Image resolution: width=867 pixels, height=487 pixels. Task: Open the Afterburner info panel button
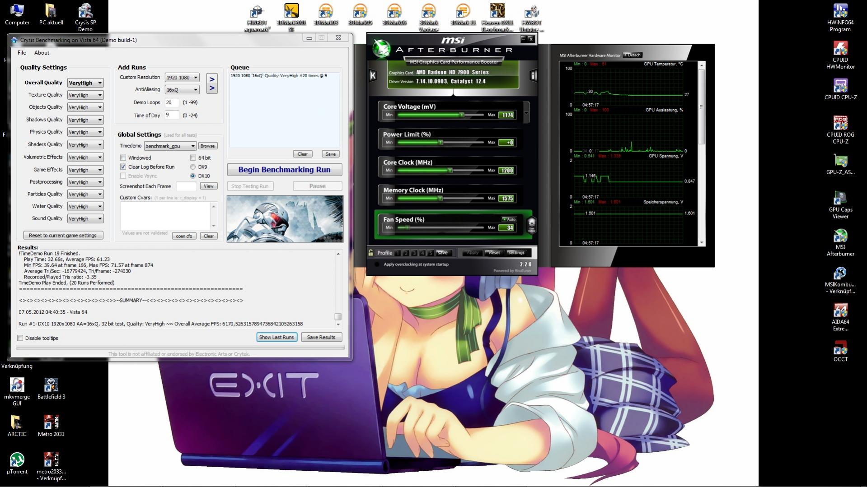[533, 75]
